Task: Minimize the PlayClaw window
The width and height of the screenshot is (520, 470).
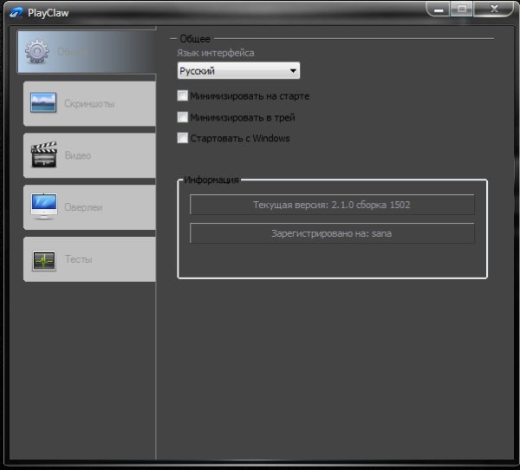Action: click(x=439, y=10)
